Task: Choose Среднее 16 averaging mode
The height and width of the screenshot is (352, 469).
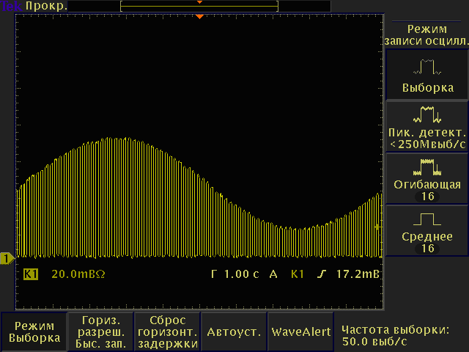Action: (426, 243)
